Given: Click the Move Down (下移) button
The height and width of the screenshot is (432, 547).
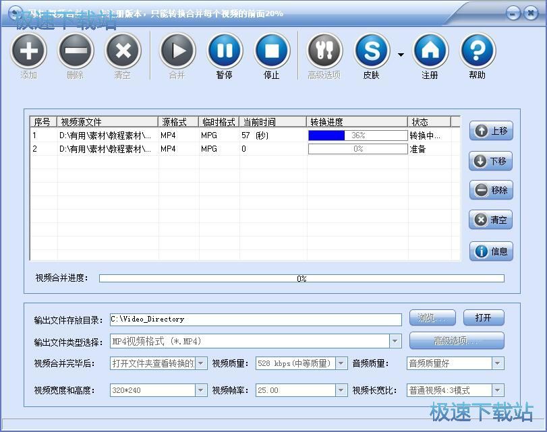Looking at the screenshot, I should (491, 161).
